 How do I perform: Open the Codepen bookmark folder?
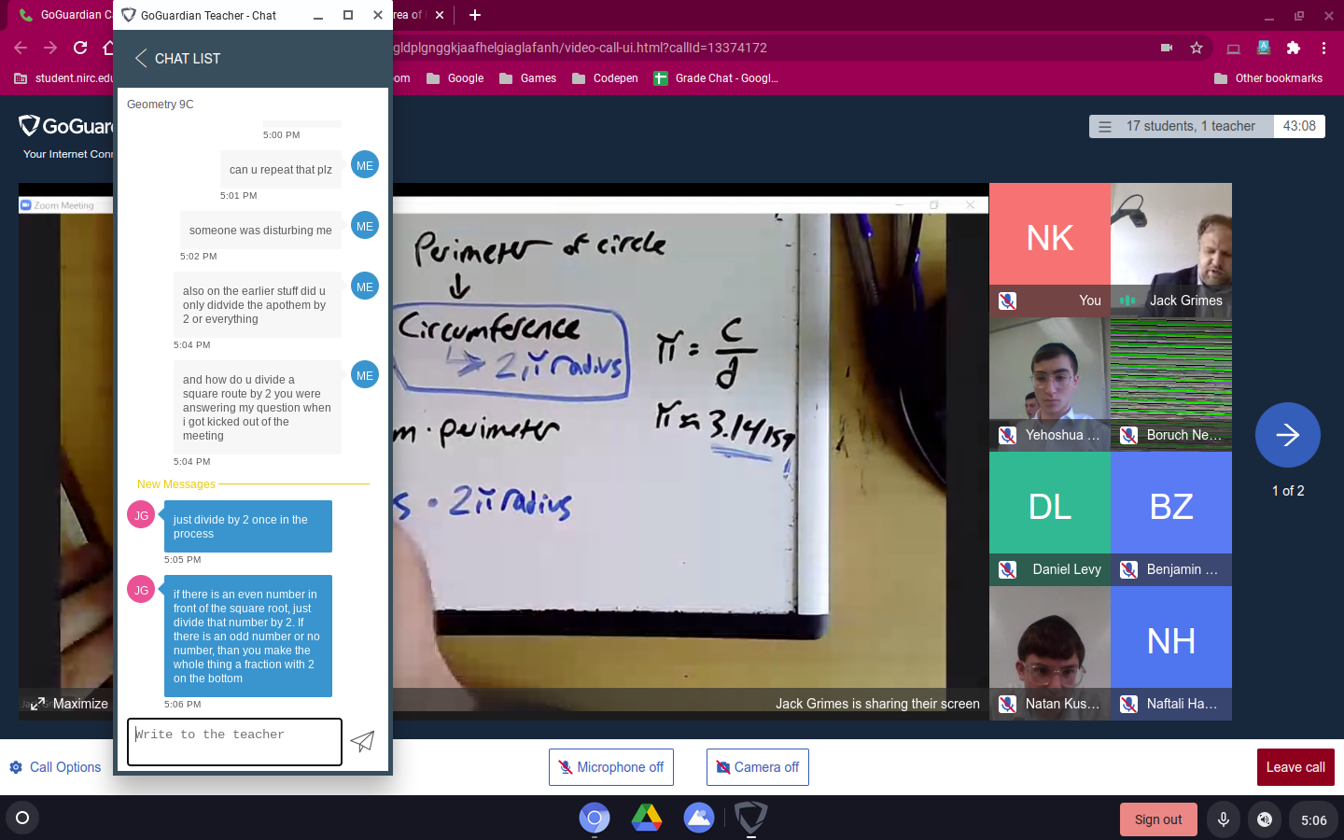(605, 78)
